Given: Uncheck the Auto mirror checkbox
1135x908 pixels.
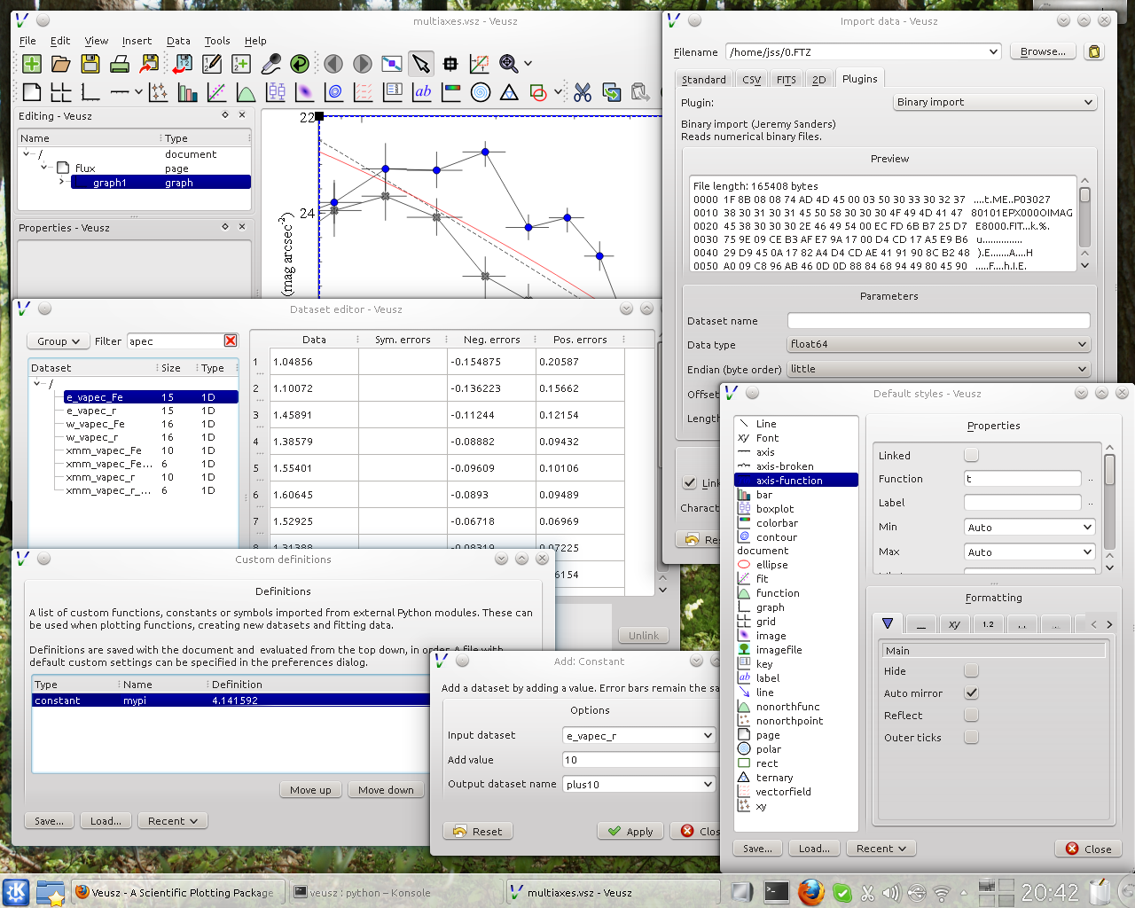Looking at the screenshot, I should tap(971, 693).
